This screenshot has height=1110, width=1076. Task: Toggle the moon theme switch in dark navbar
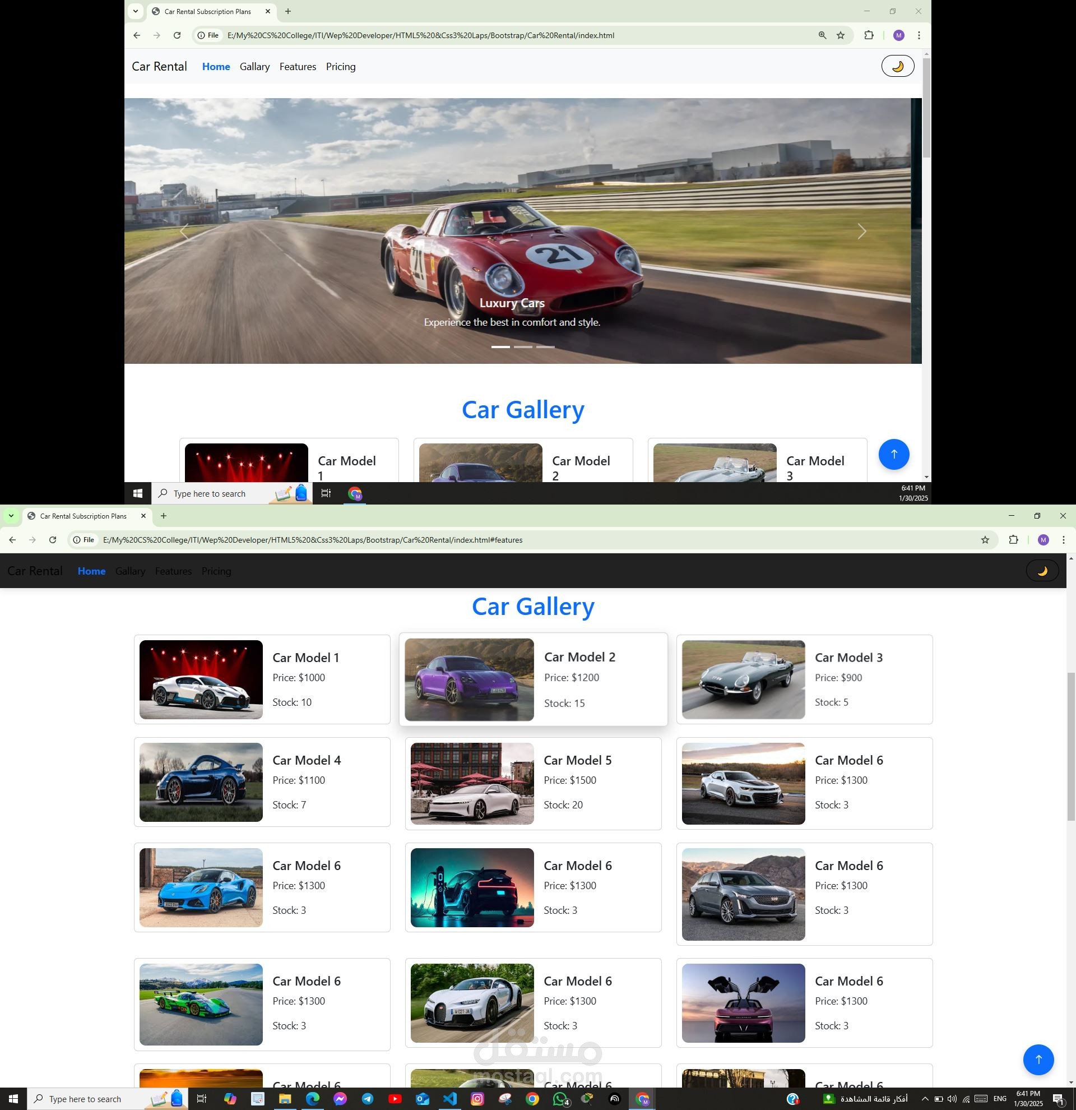(1042, 571)
